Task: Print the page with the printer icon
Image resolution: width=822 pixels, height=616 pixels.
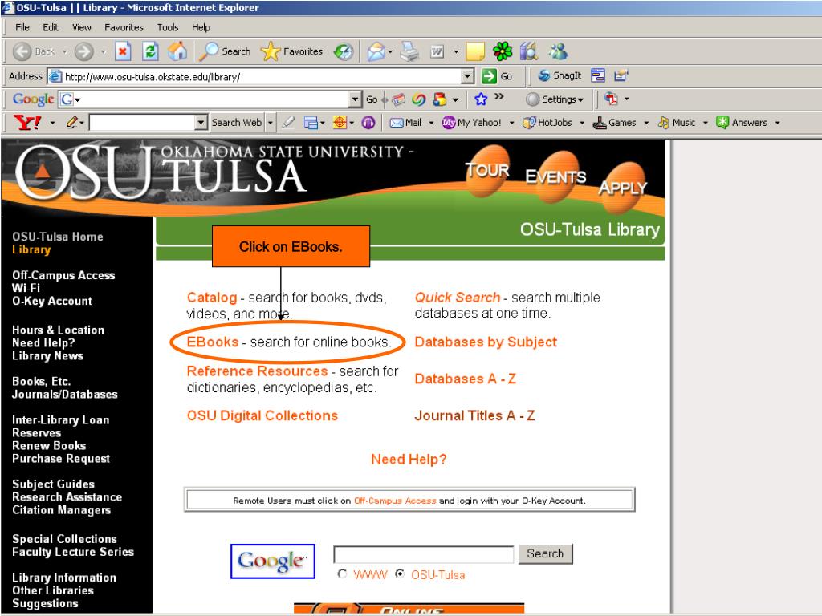Action: click(409, 51)
